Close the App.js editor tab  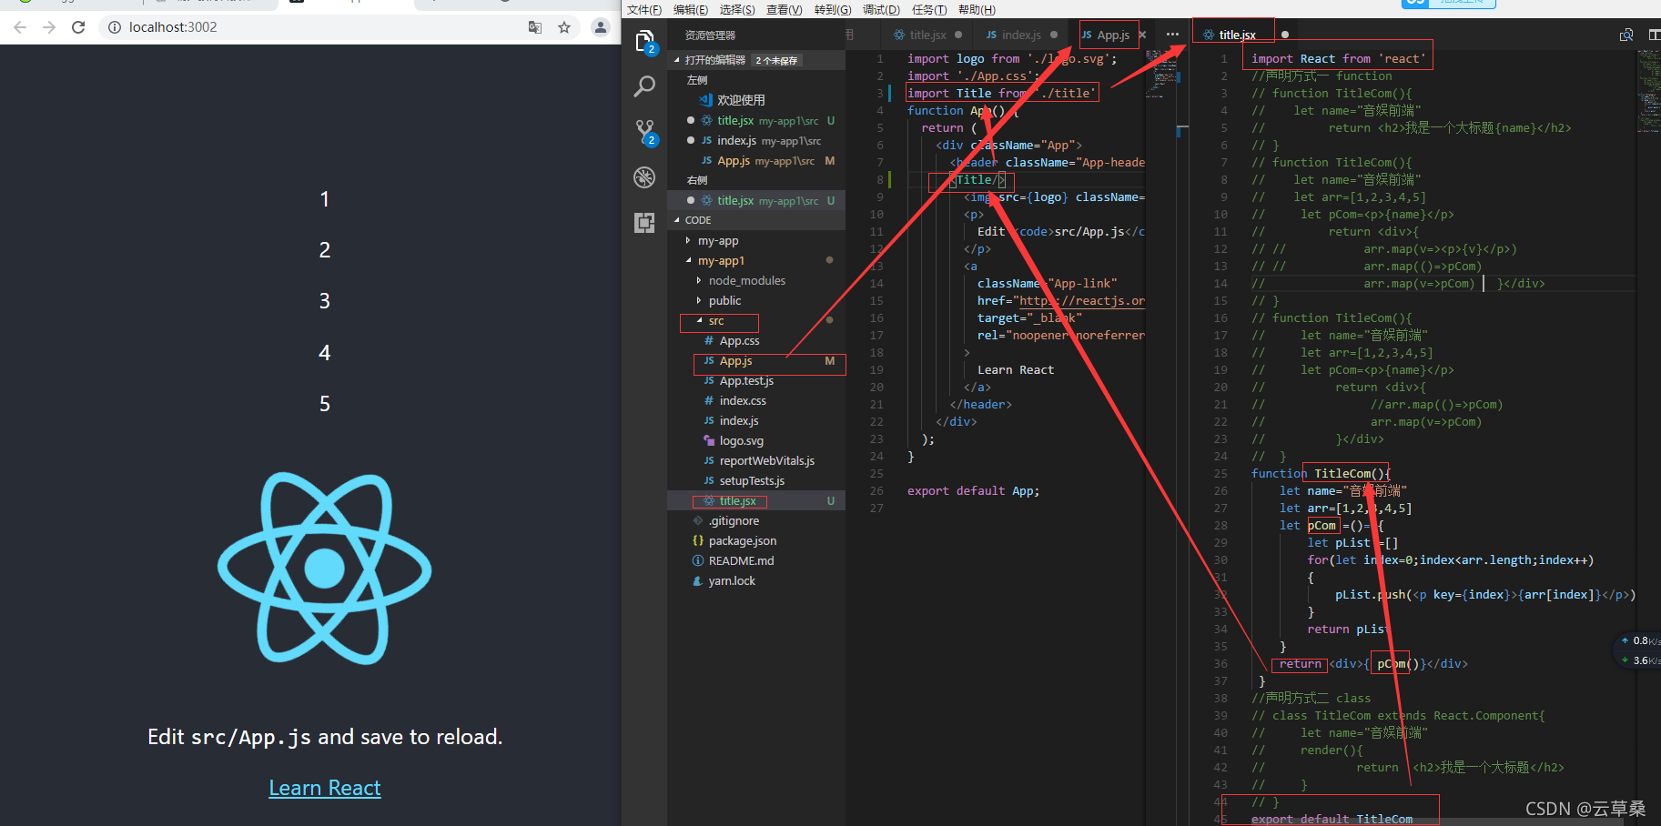coord(1142,35)
